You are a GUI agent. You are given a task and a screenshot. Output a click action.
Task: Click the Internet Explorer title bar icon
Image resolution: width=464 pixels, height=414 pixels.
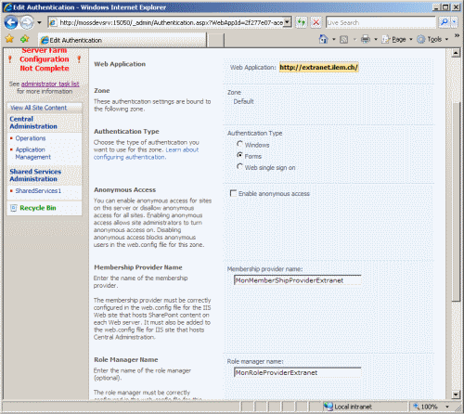point(8,7)
